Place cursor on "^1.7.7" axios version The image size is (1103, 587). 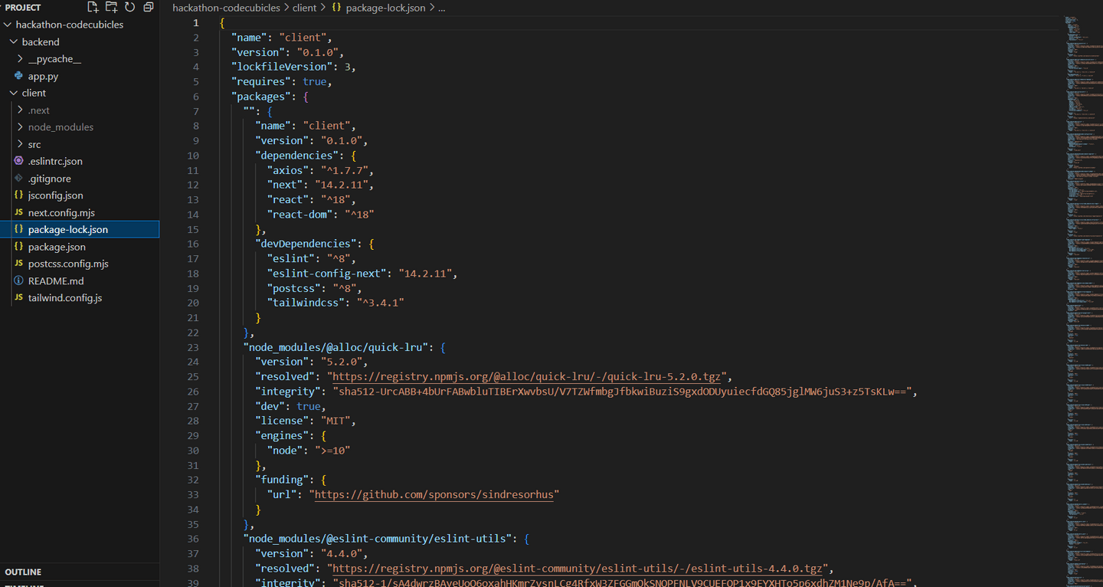tap(345, 170)
